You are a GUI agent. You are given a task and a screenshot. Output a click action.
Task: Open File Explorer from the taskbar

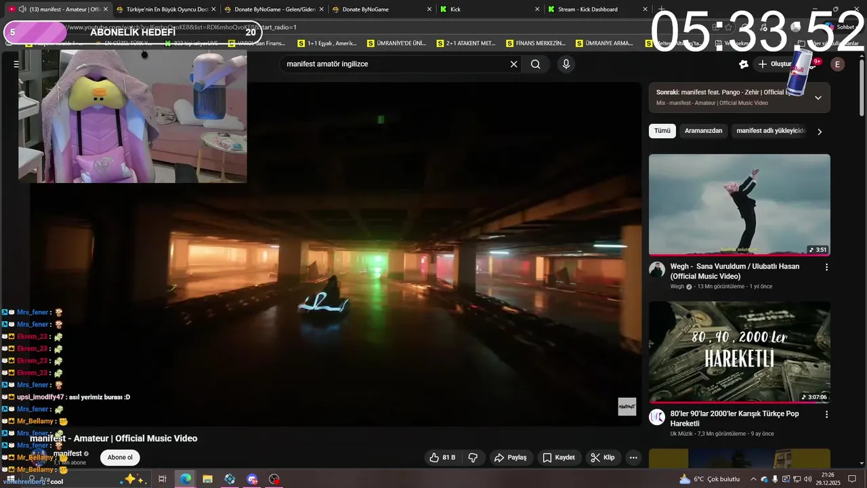207,479
